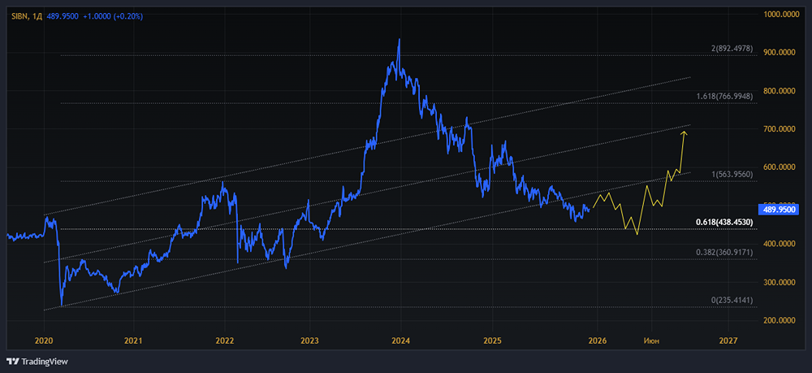The image size is (812, 373).
Task: Click the 2025 label on time axis
Action: point(492,340)
